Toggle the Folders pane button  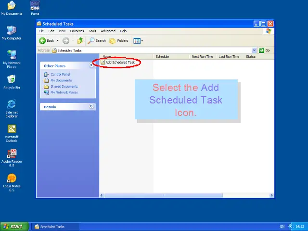(x=119, y=41)
